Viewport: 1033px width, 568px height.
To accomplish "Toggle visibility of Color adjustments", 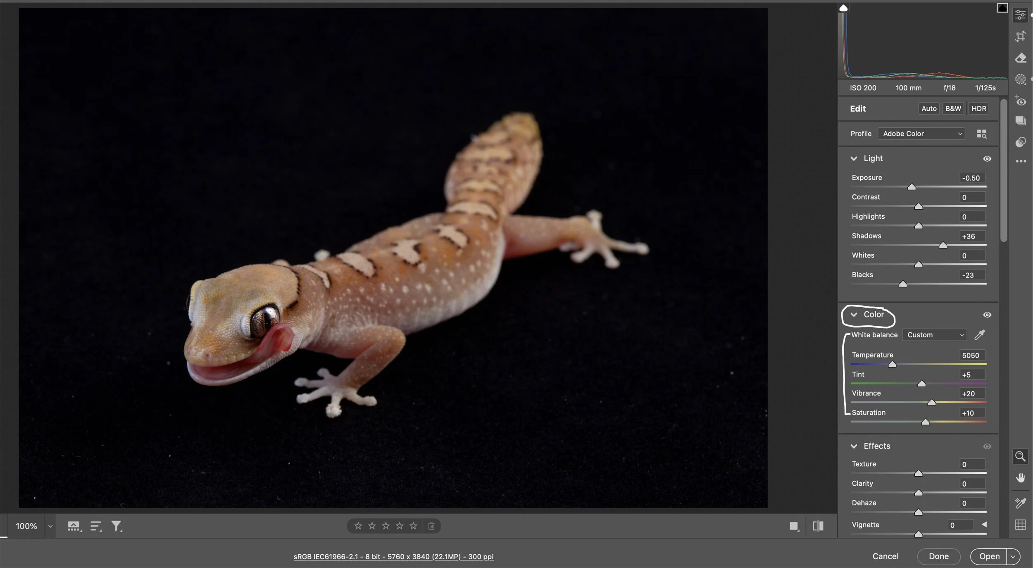I will click(988, 315).
